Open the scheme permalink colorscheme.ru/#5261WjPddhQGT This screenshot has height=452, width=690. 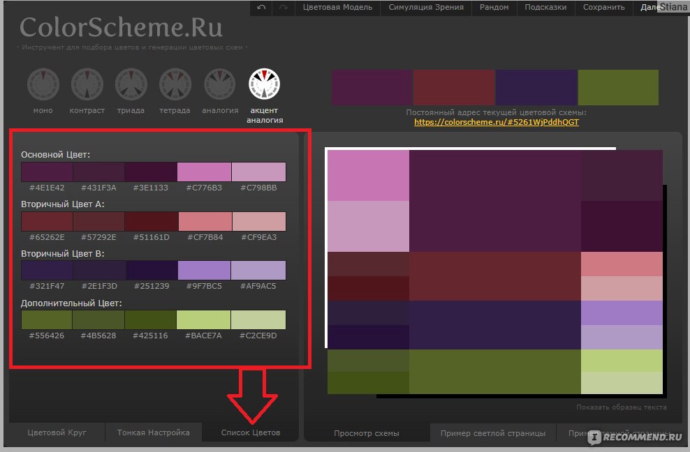tap(497, 122)
